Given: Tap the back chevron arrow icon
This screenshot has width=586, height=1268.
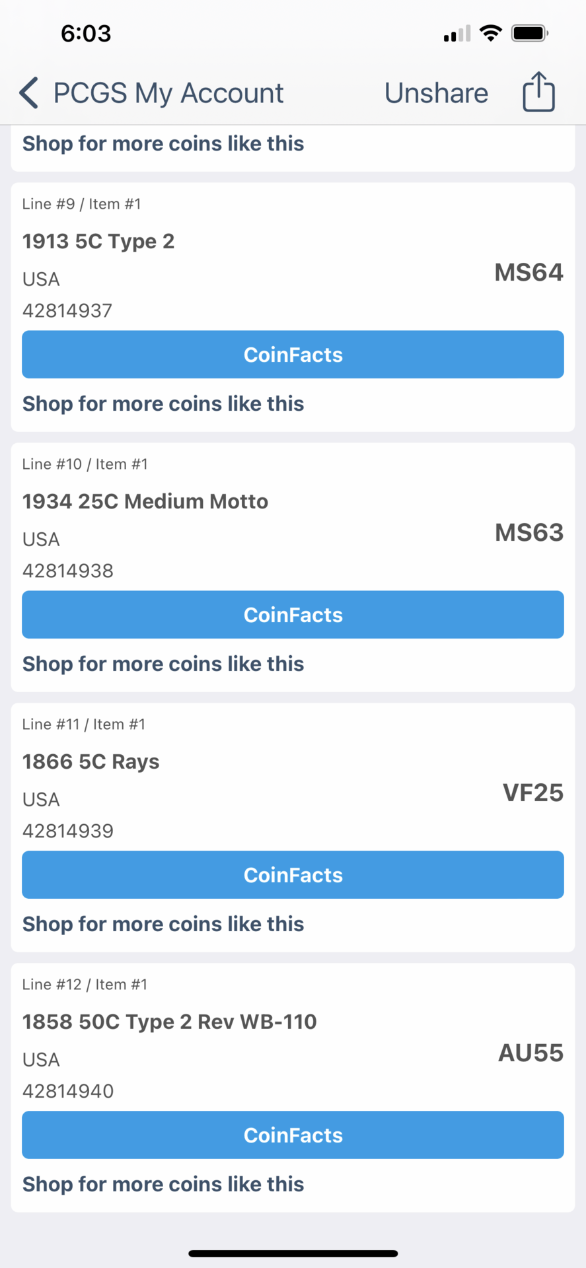Looking at the screenshot, I should (29, 92).
